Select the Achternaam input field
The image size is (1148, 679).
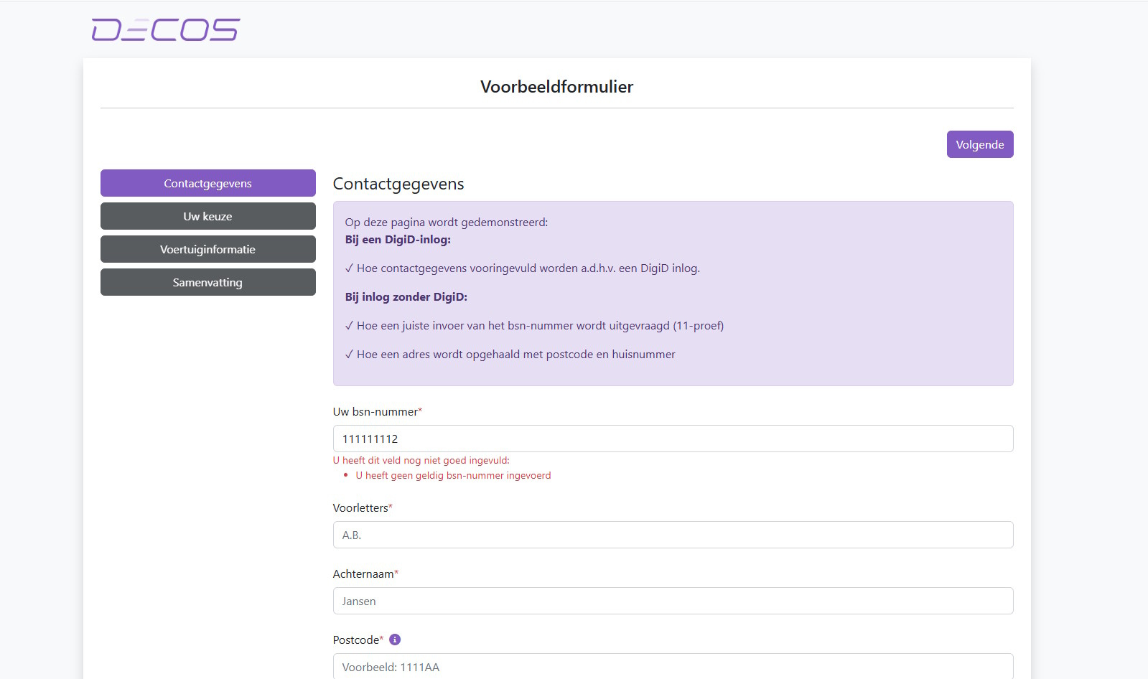click(x=673, y=601)
